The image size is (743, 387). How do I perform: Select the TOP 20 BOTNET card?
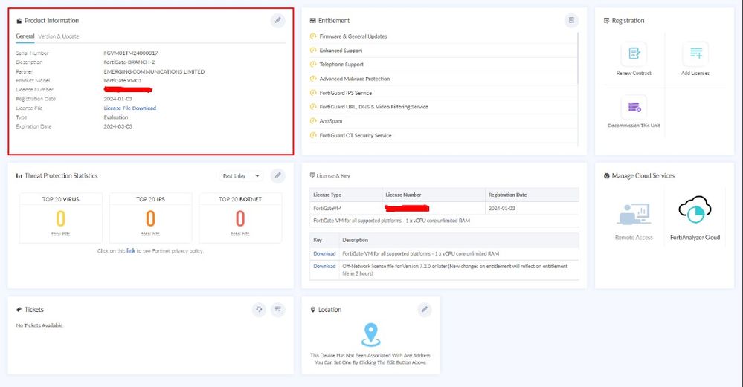[x=240, y=218]
